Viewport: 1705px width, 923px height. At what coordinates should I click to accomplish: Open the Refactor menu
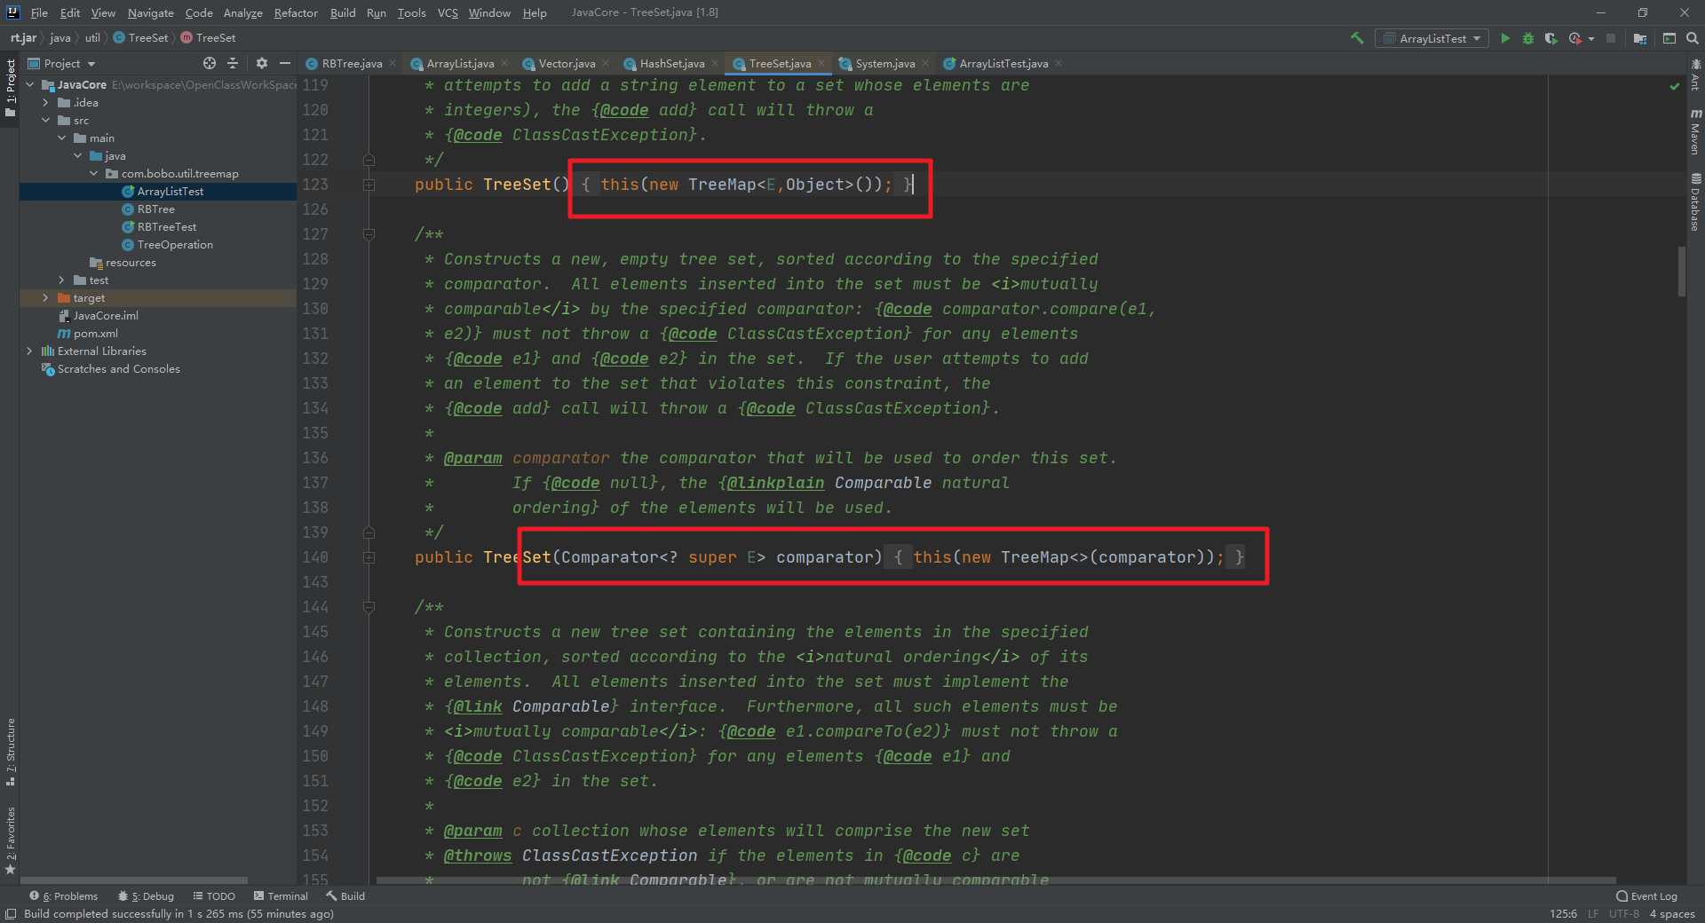point(296,12)
